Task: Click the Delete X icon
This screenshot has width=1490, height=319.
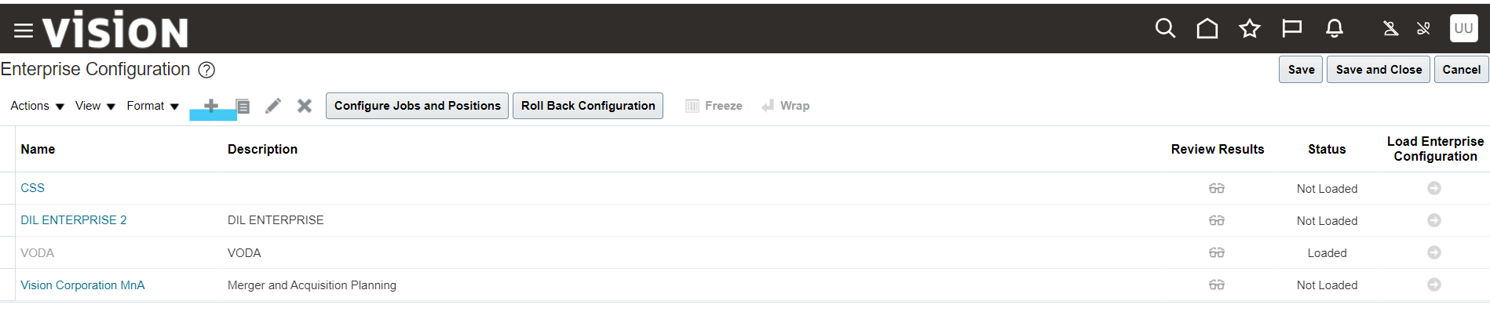Action: pos(305,106)
